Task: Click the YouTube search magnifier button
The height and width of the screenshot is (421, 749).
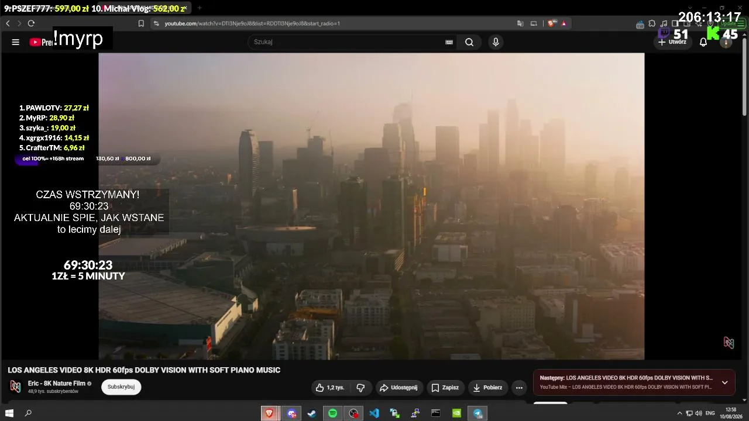Action: pos(469,42)
